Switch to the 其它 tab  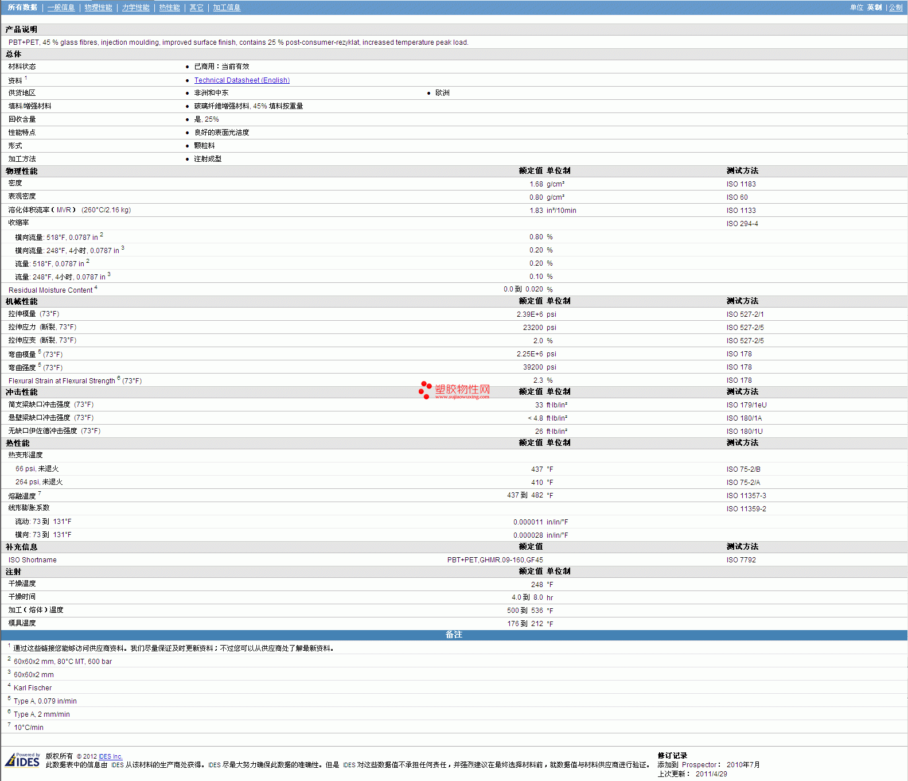coord(196,7)
